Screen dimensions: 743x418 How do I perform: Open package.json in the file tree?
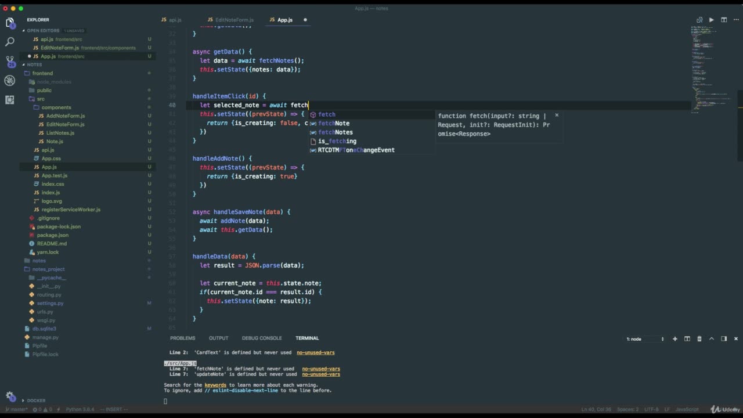[x=53, y=235]
